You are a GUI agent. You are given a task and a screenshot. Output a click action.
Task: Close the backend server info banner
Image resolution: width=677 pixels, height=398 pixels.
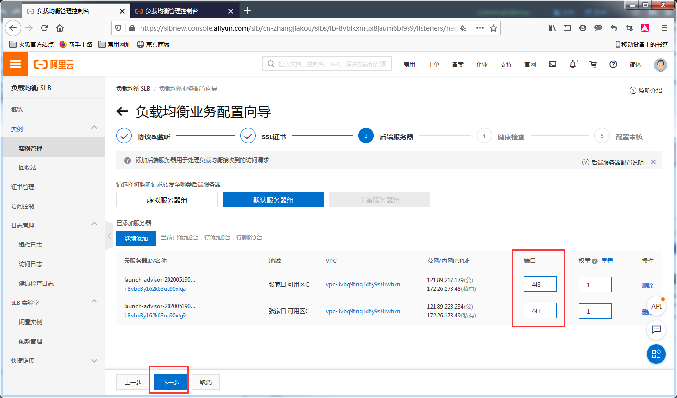tap(653, 162)
